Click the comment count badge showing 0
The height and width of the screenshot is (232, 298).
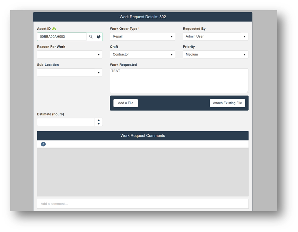point(43,144)
